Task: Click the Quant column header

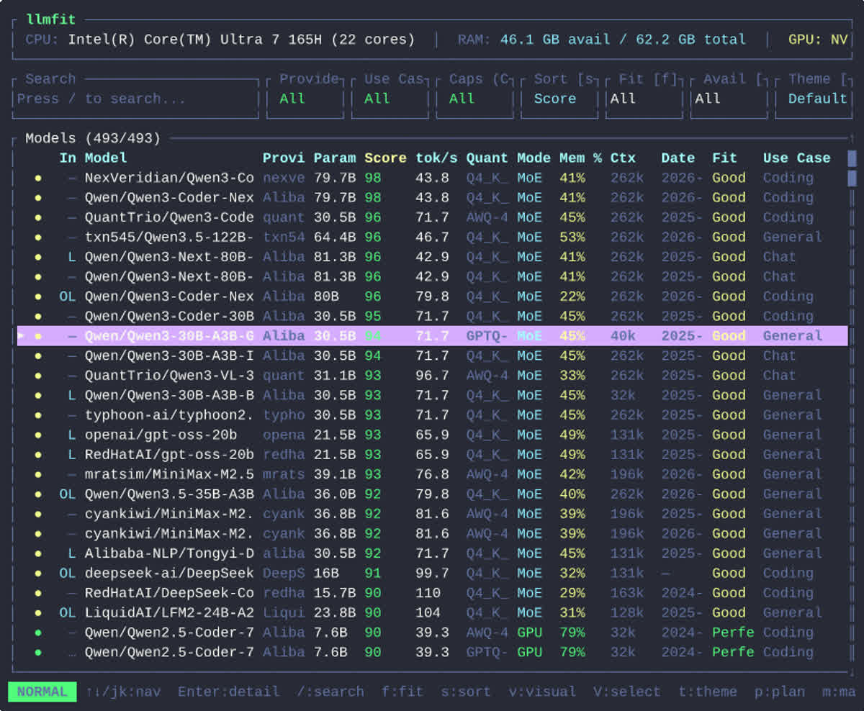Action: pos(487,158)
